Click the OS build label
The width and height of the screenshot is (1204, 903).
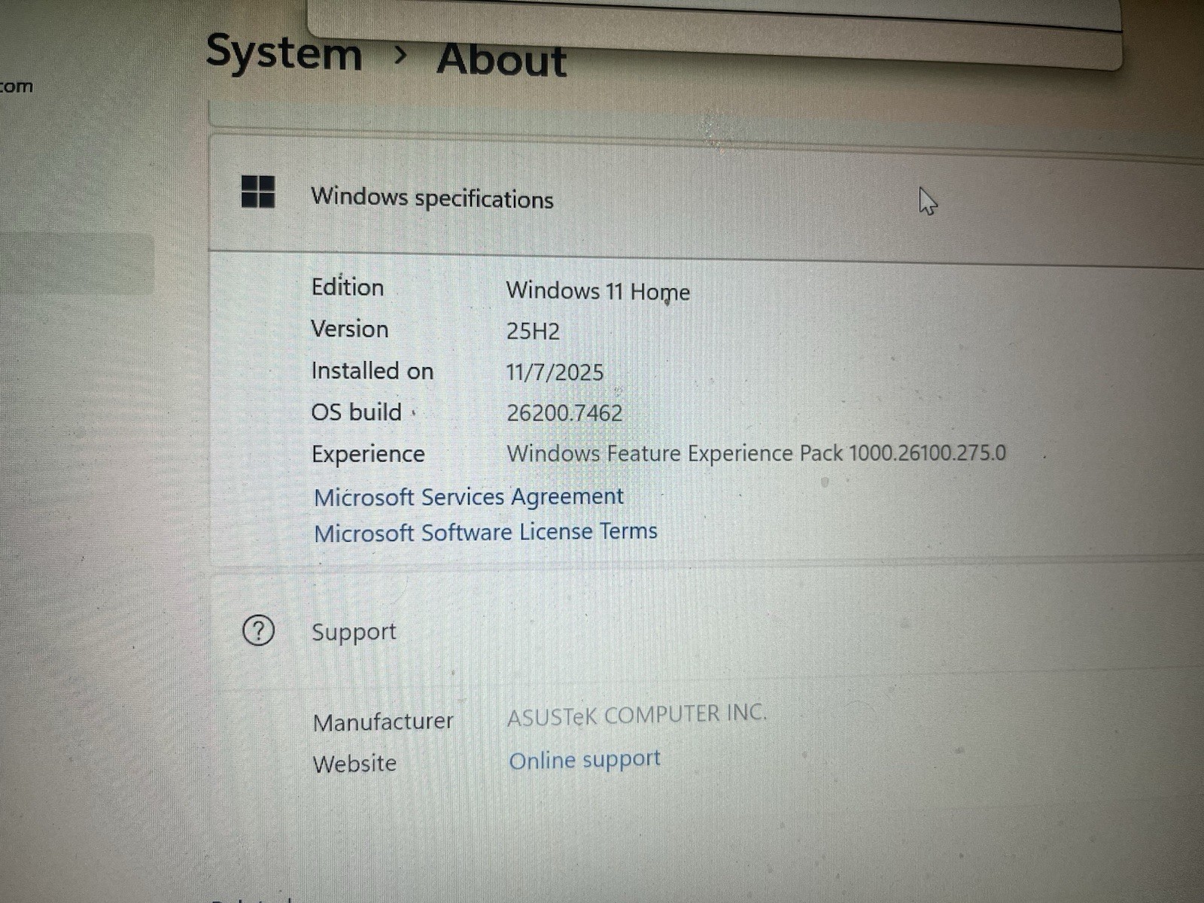coord(357,412)
